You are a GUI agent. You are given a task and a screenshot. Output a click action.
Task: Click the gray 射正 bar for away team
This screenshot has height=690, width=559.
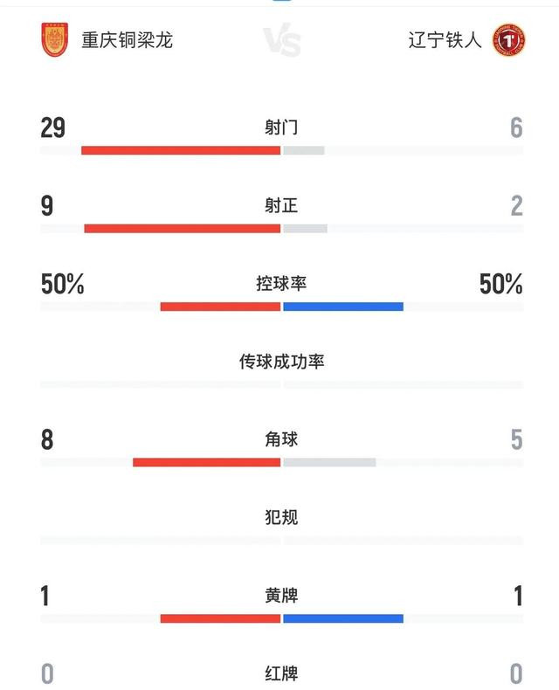[x=305, y=228]
